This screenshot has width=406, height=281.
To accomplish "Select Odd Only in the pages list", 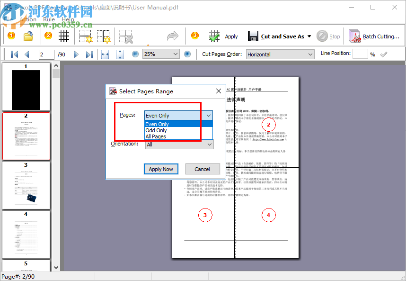I will click(156, 130).
